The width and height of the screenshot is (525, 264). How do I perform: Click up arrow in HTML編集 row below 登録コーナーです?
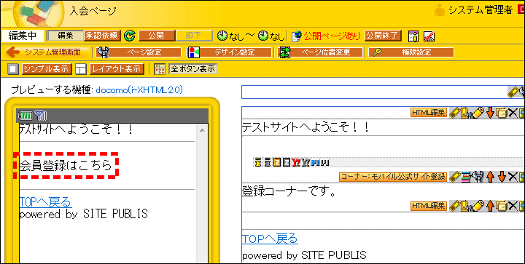pyautogui.click(x=490, y=206)
